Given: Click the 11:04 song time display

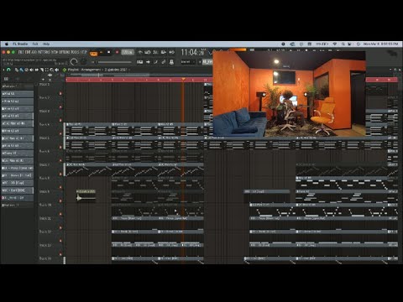Looking at the screenshot, I should 193,52.
